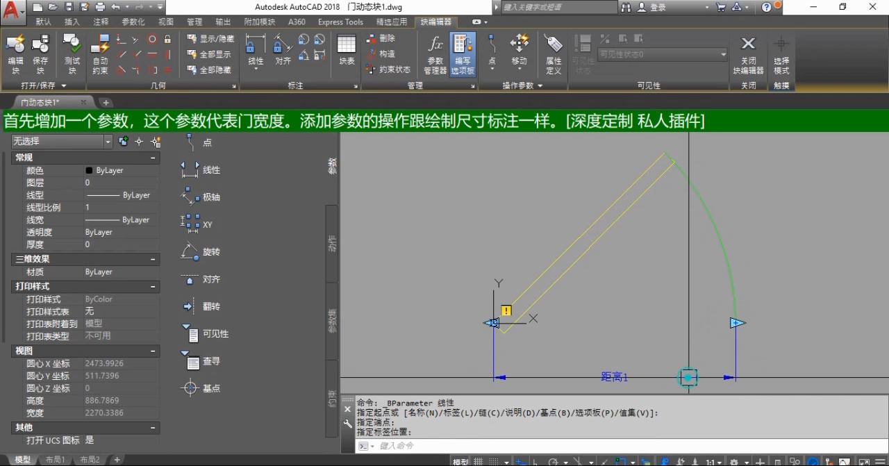The height and width of the screenshot is (466, 889).
Task: Click the ByLayer color swatch value
Action: (x=90, y=170)
